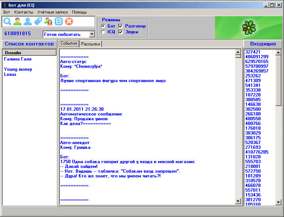Select incoming number 480766

coord(253,124)
